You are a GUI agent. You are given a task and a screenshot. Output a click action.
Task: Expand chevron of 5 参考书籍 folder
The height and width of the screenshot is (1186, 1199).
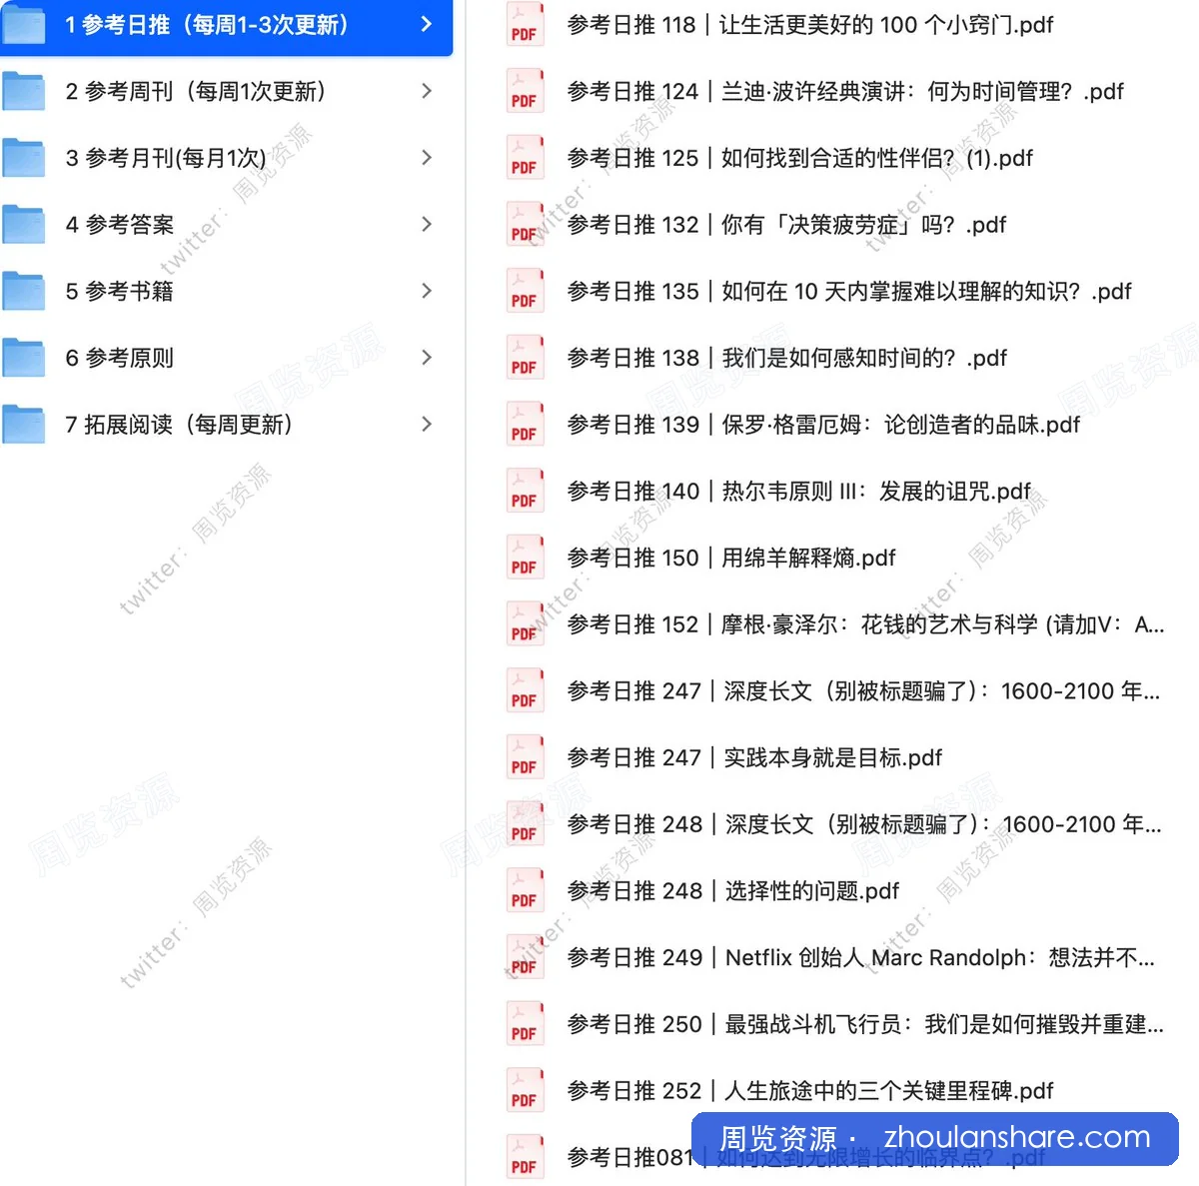pos(427,291)
